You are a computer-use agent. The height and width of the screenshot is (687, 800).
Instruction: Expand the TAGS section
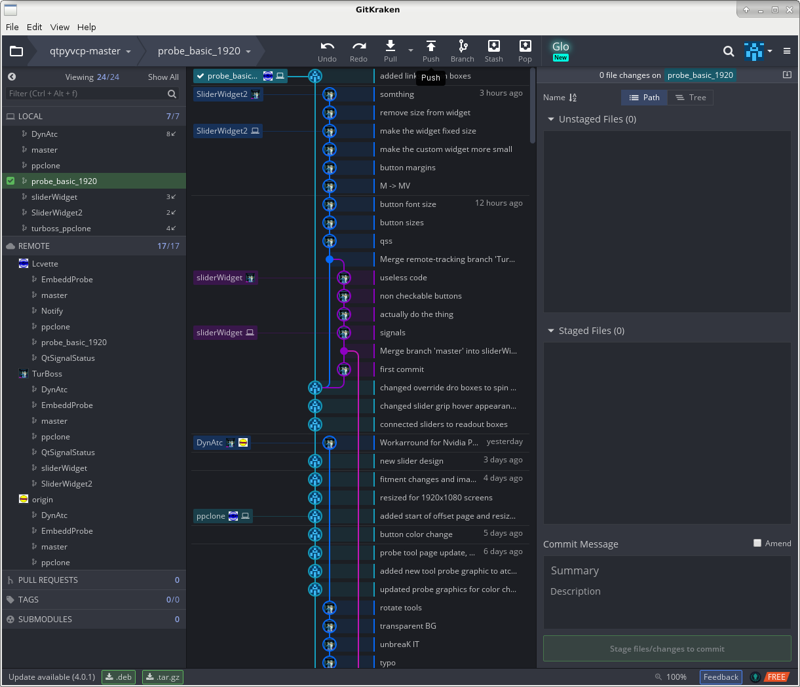[94, 600]
